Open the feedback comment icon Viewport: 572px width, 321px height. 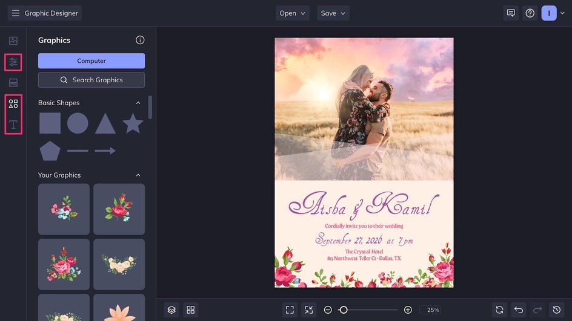pyautogui.click(x=511, y=13)
